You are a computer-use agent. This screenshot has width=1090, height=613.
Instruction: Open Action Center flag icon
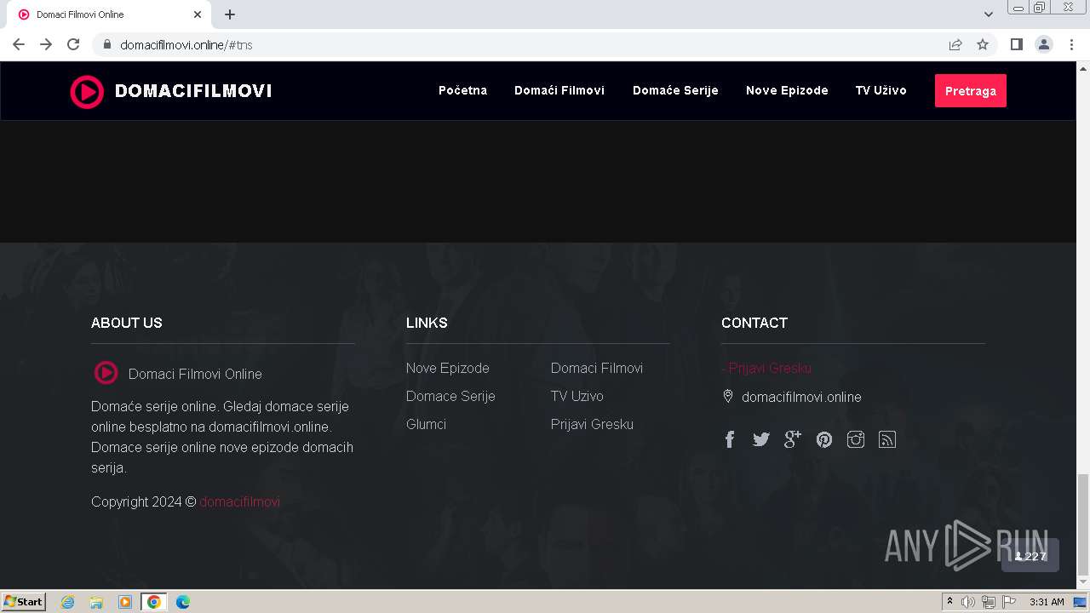point(1009,602)
